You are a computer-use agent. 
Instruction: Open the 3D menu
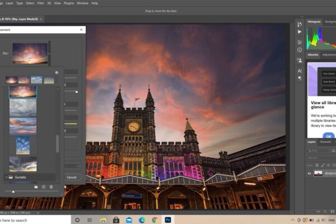(49, 3)
